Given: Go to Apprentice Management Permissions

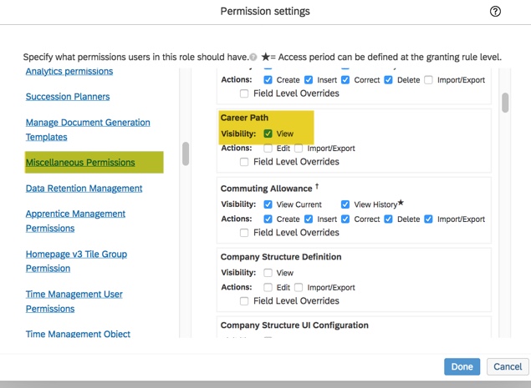Looking at the screenshot, I should click(75, 221).
